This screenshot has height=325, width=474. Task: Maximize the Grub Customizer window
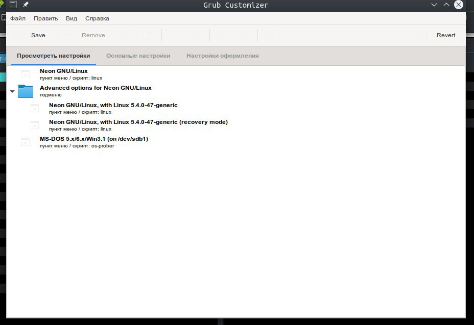(x=446, y=5)
